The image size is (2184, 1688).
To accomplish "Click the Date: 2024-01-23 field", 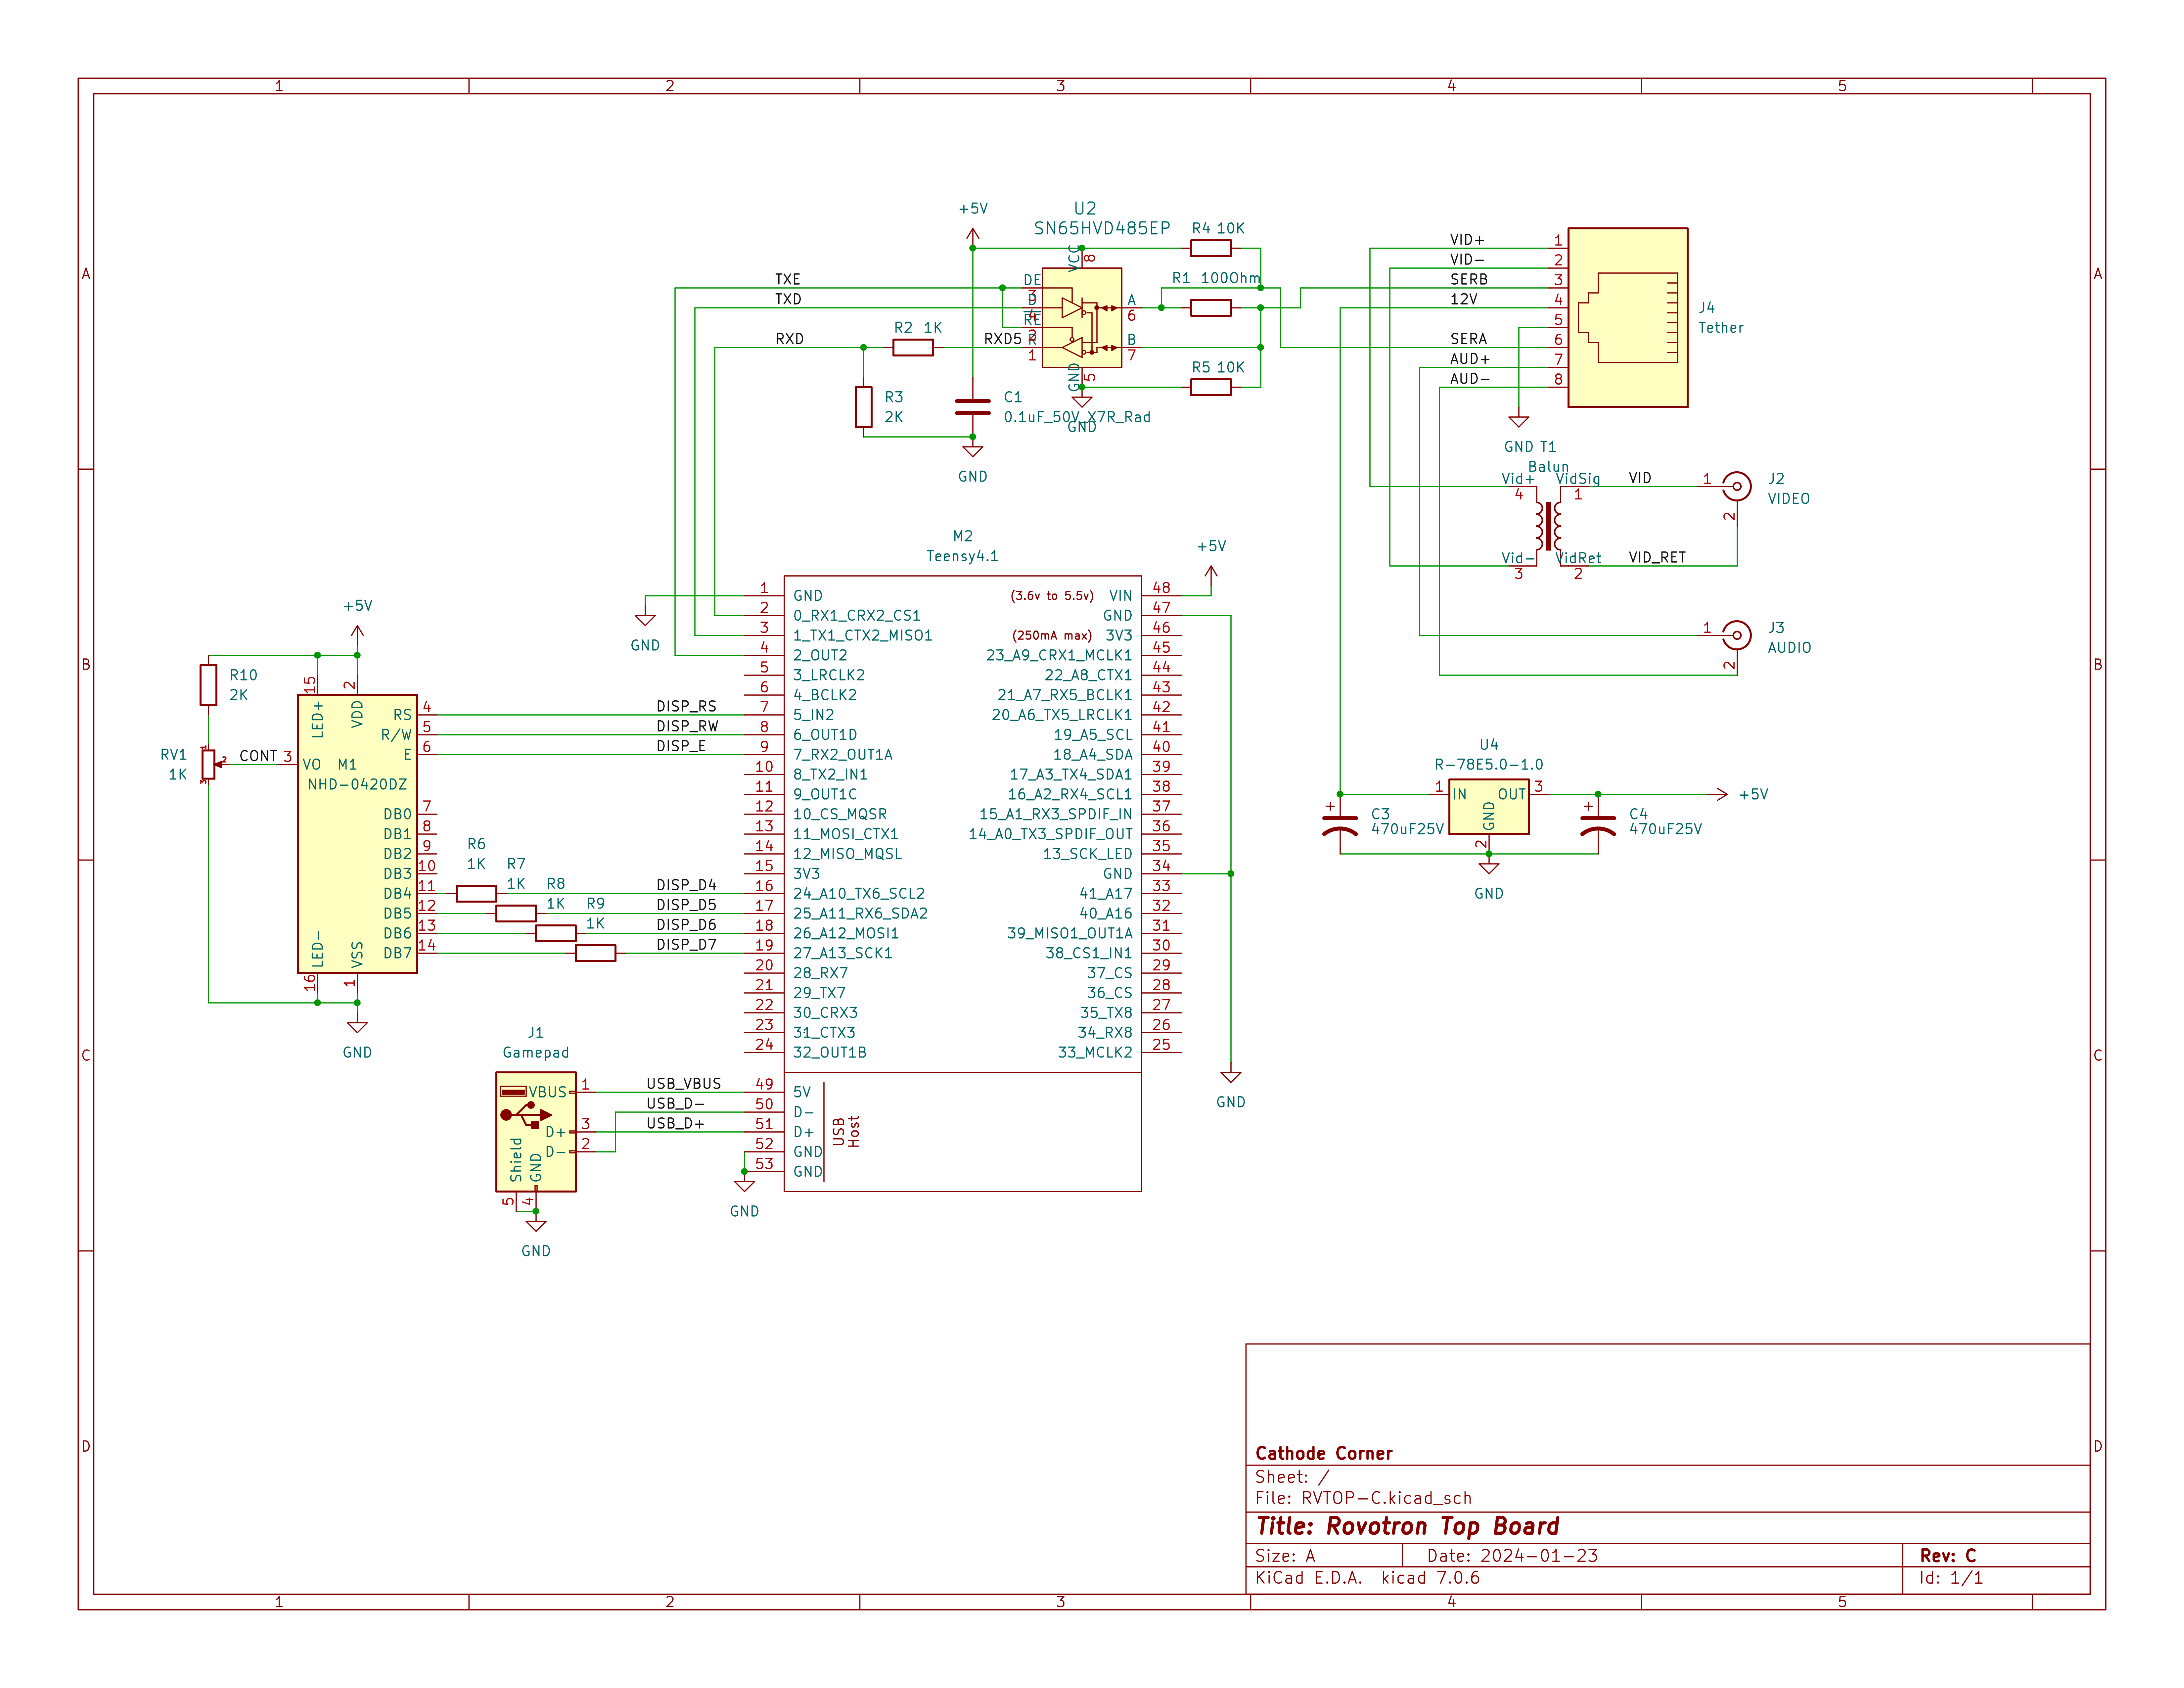I will [x=1512, y=1556].
